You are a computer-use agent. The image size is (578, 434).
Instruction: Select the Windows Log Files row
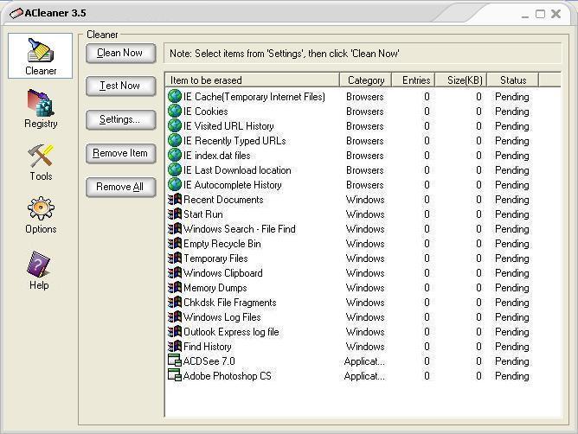pyautogui.click(x=222, y=317)
